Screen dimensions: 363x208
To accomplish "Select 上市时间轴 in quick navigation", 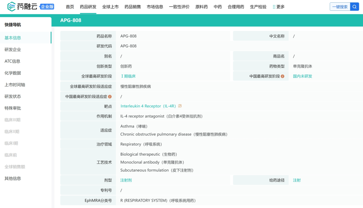I will (15, 85).
